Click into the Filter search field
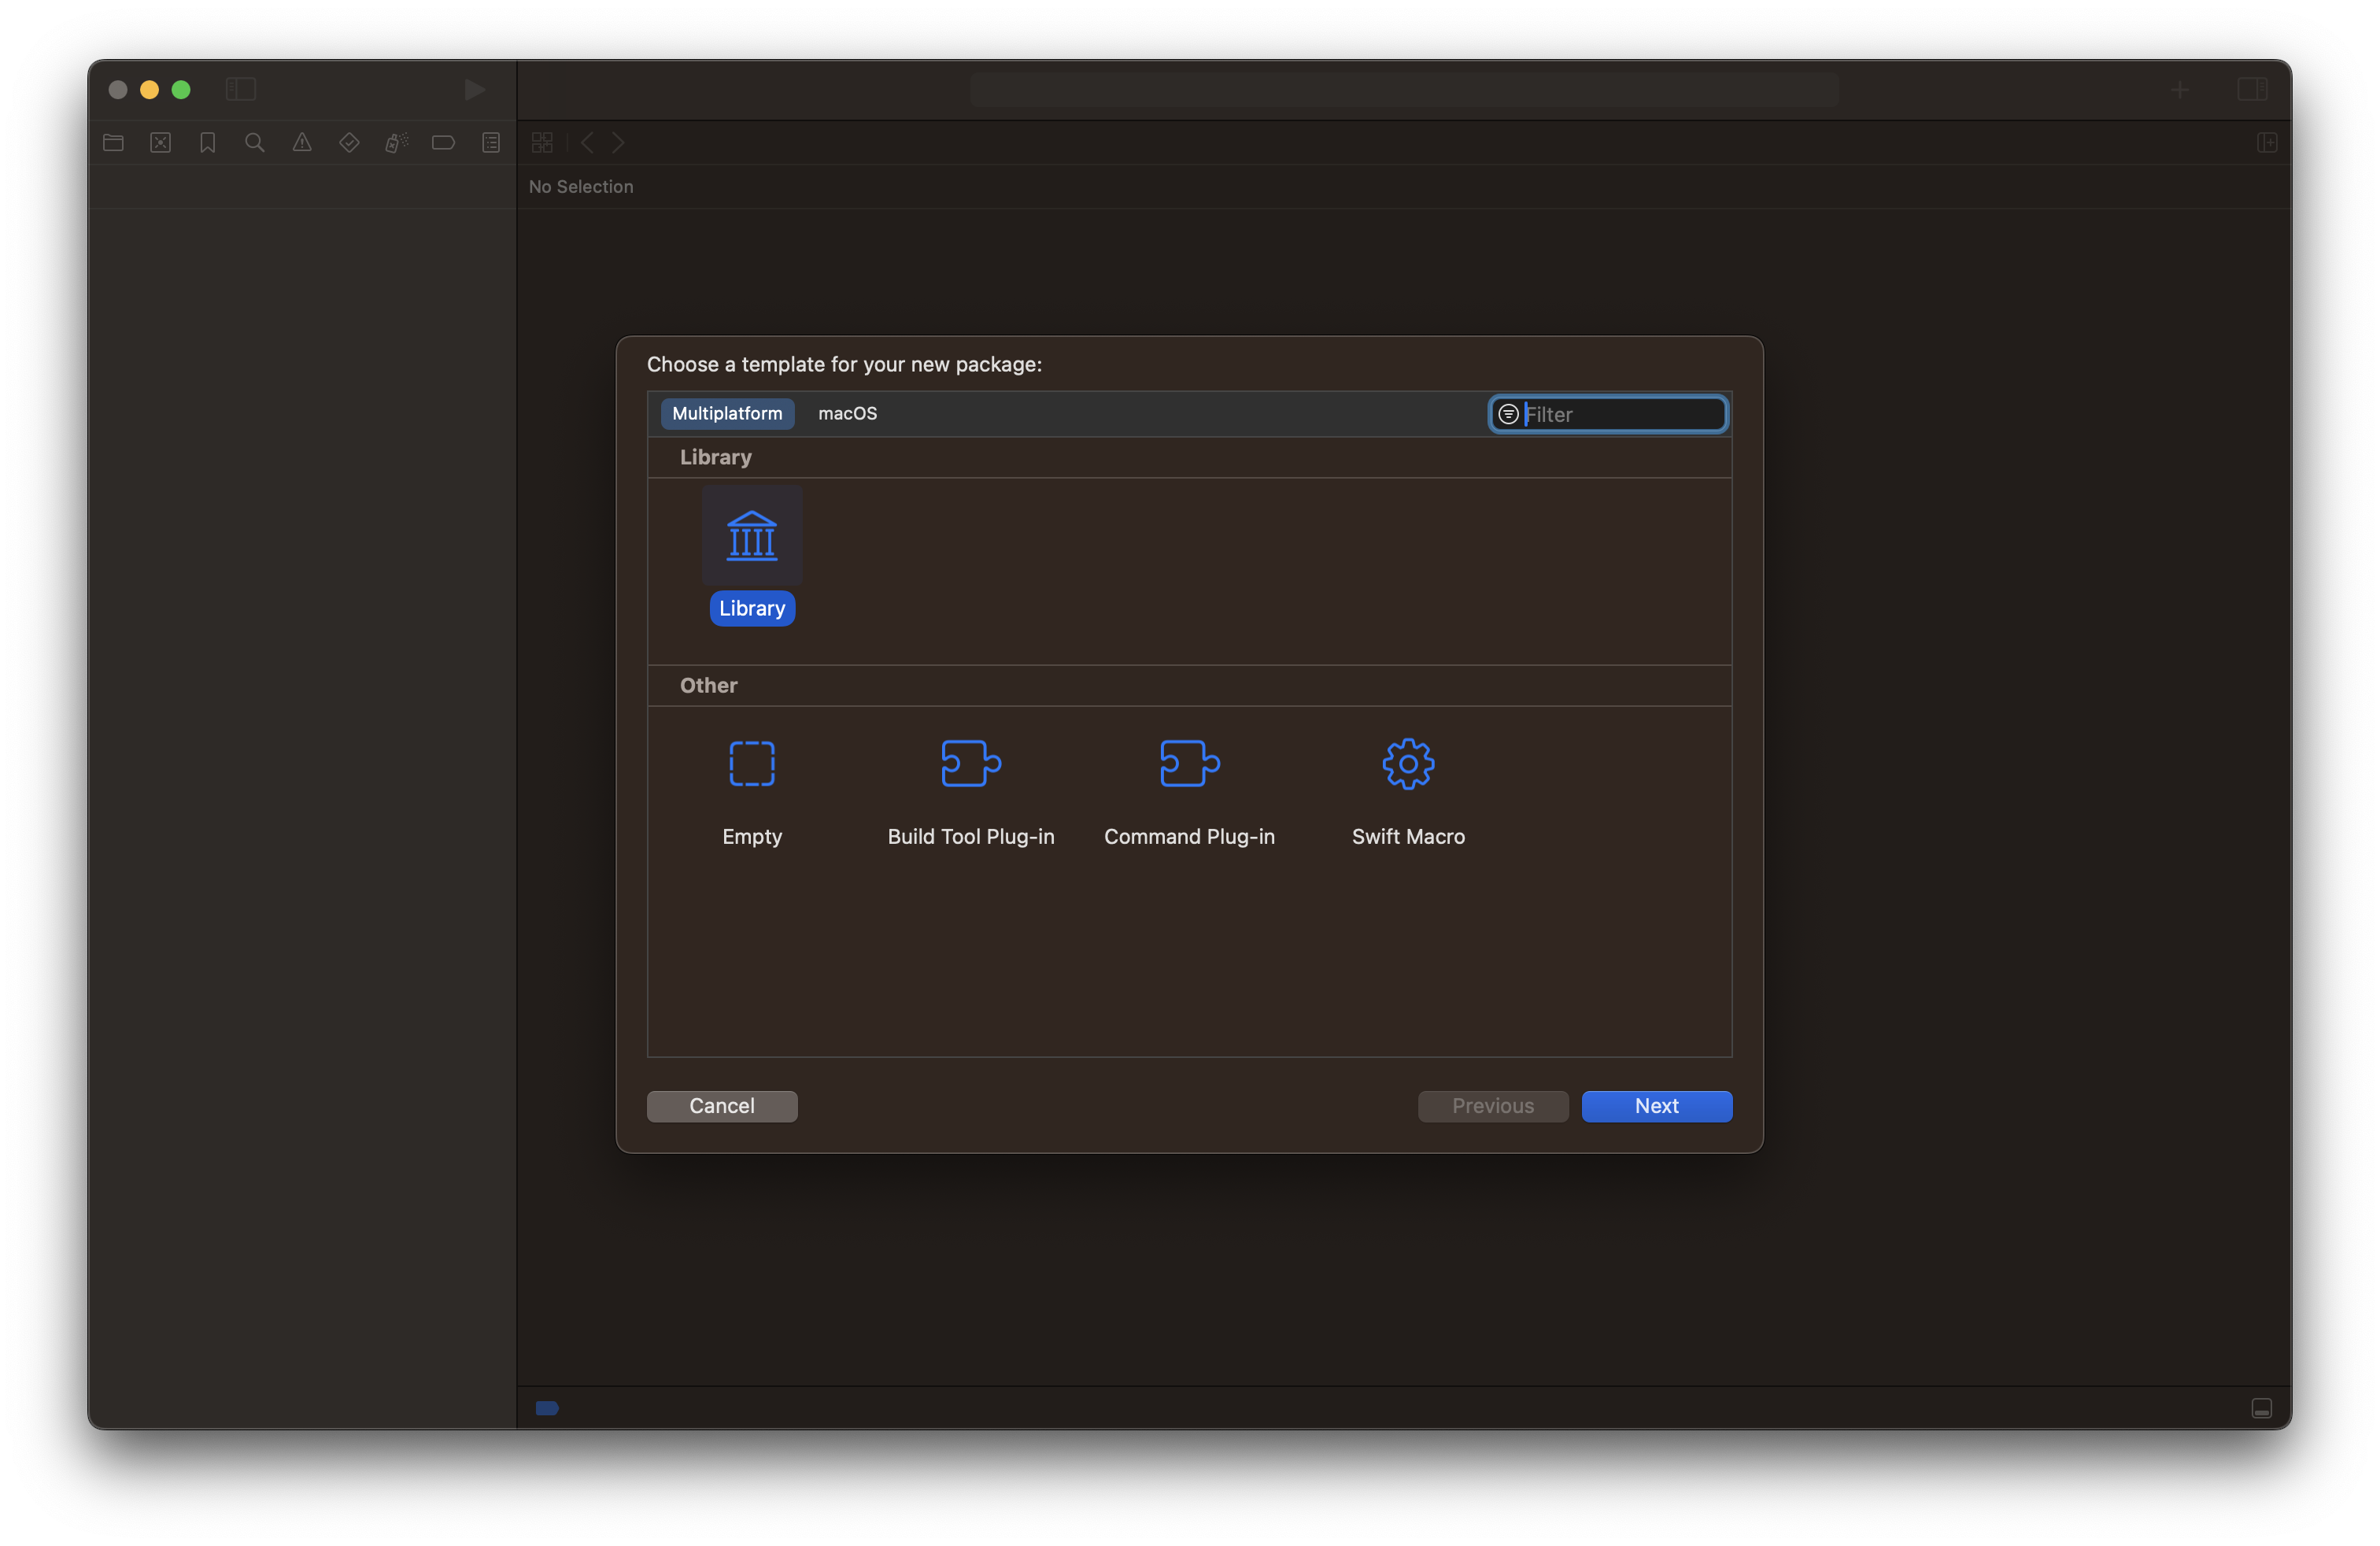The height and width of the screenshot is (1546, 2380). (x=1620, y=414)
